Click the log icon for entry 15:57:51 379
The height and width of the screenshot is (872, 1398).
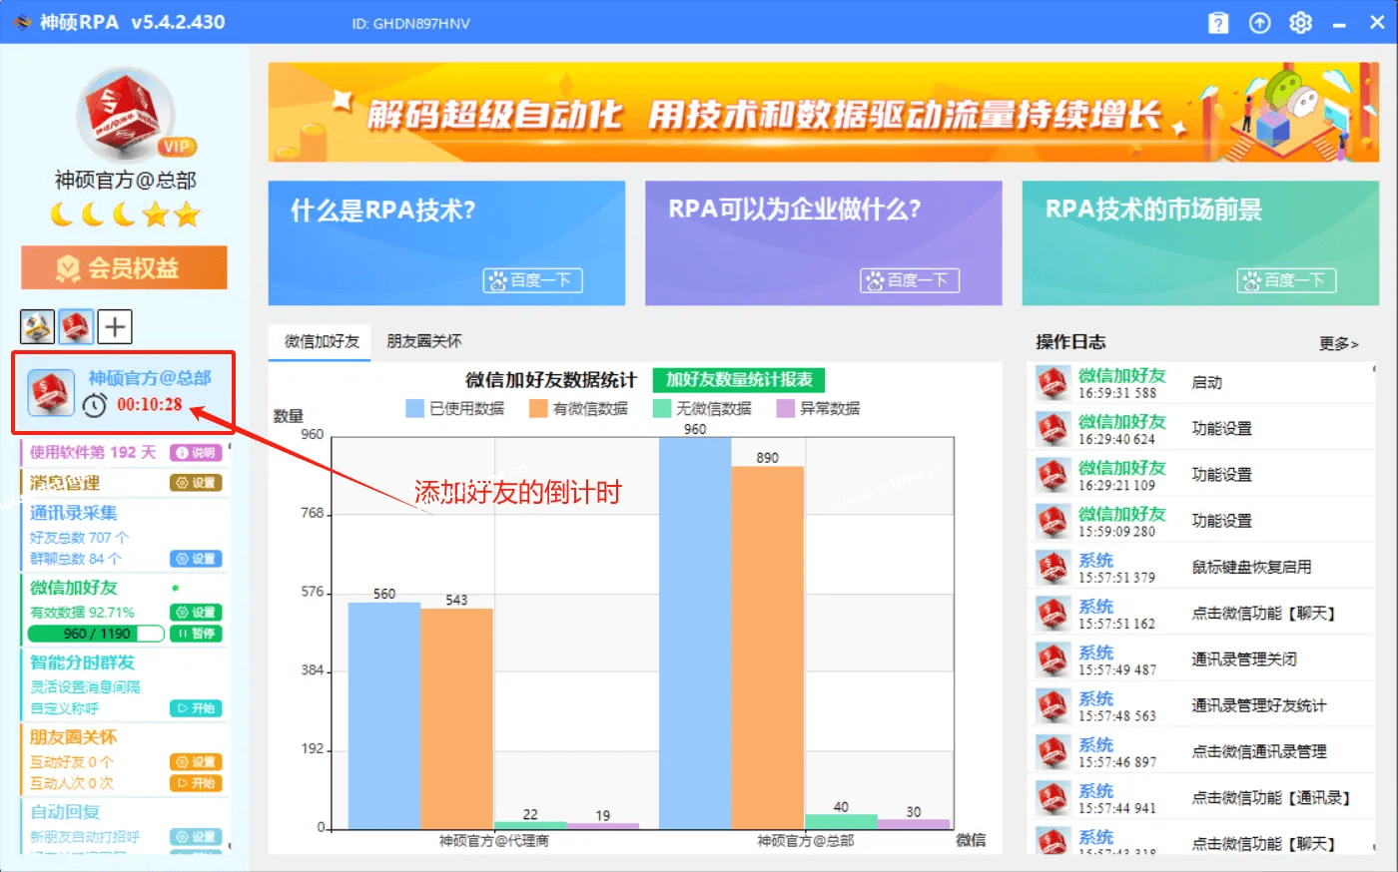1052,568
